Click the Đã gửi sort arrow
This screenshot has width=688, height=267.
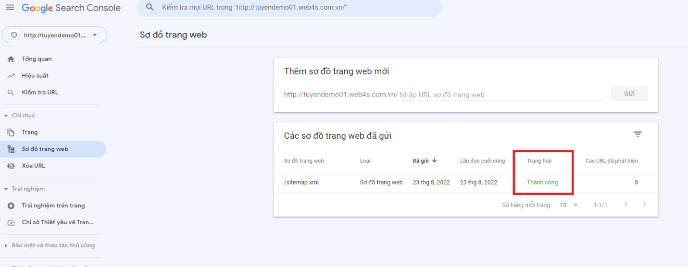435,160
